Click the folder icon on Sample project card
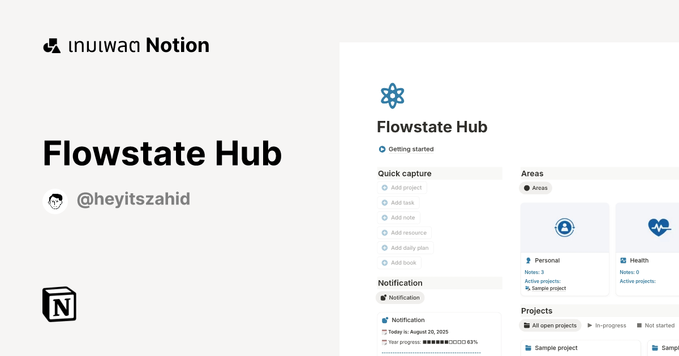This screenshot has height=356, width=679. click(x=530, y=348)
